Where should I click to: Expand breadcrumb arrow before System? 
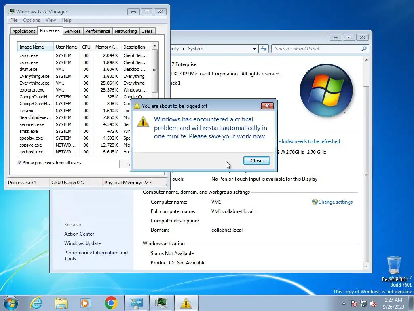[x=183, y=49]
